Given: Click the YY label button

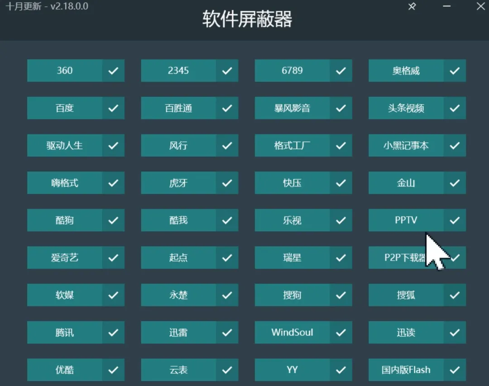Looking at the screenshot, I should pyautogui.click(x=292, y=370).
